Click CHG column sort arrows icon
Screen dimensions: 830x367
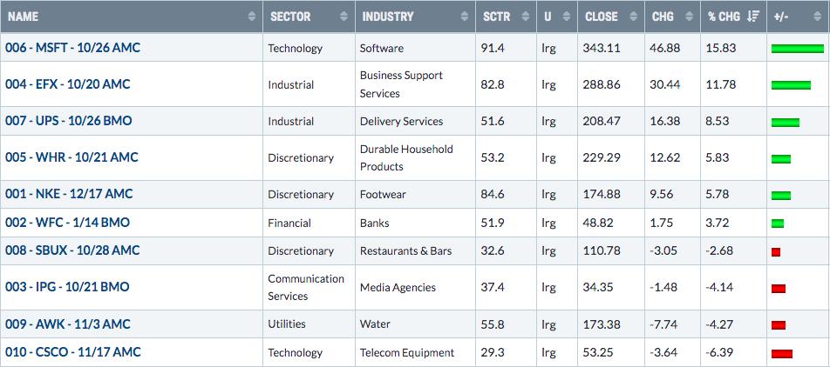(x=689, y=17)
